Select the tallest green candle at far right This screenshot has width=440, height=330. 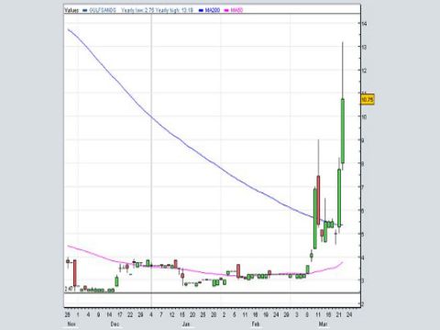(x=343, y=131)
